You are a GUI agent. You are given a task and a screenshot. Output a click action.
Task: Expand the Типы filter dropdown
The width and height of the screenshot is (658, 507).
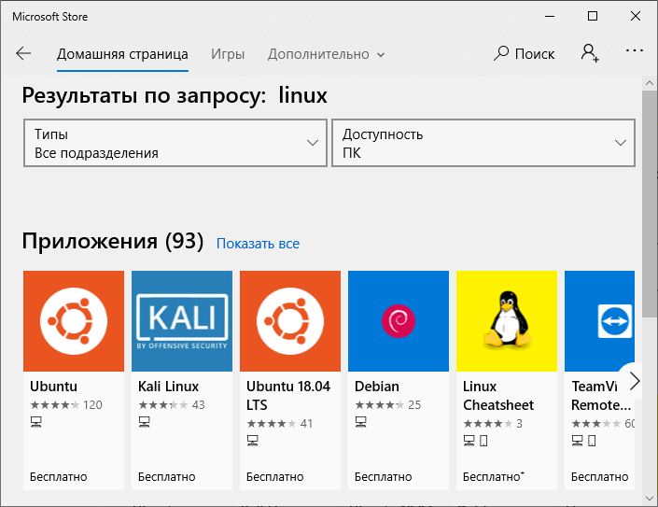pyautogui.click(x=175, y=143)
